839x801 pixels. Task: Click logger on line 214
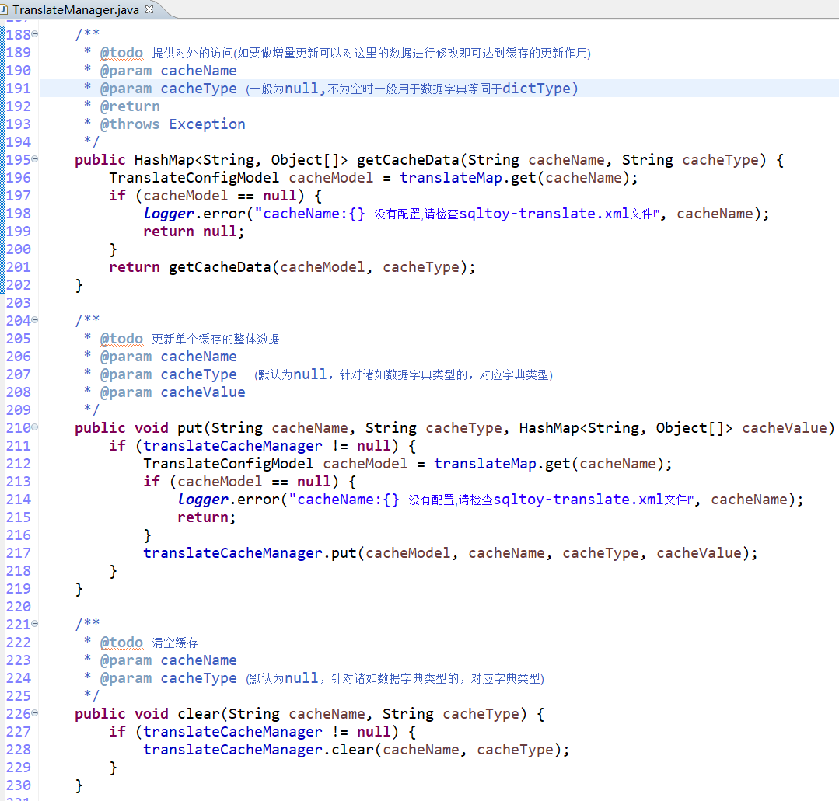click(203, 500)
